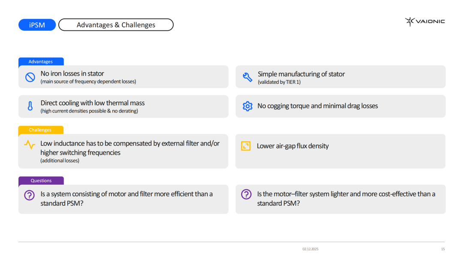
Task: Click the date 02.12.2025 in footer
Action: coord(310,249)
